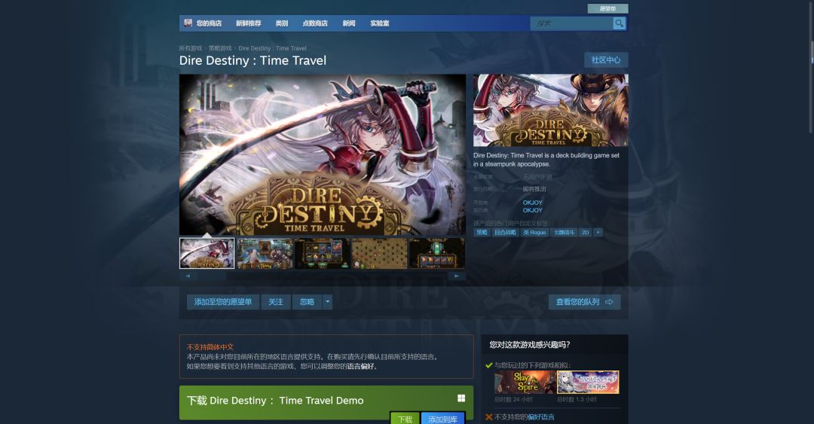Click 添加至您的愿望单 button

pos(222,302)
